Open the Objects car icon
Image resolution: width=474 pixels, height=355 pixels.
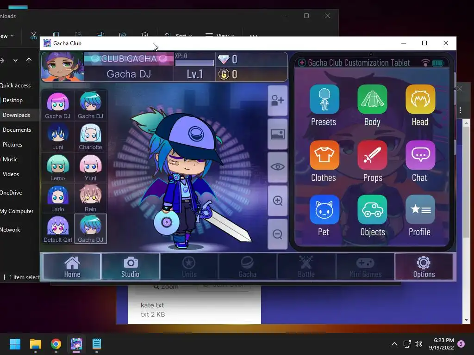tap(372, 209)
